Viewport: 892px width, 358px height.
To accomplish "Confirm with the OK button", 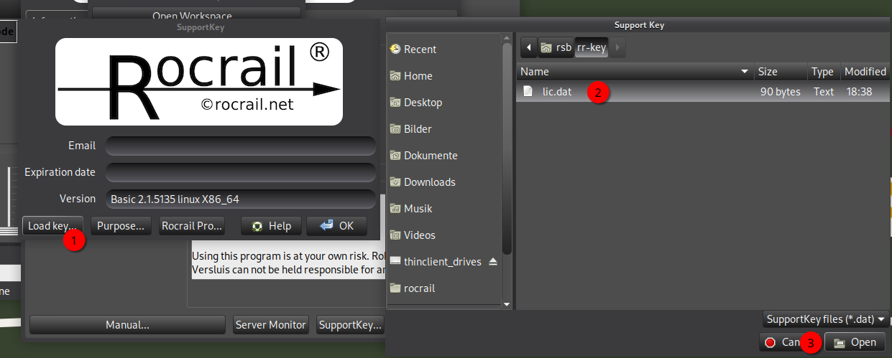I will (336, 226).
